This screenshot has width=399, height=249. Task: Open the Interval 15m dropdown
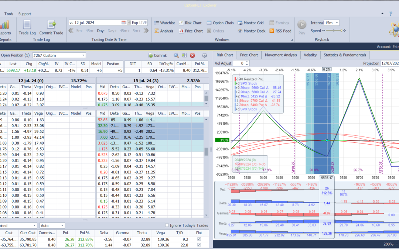point(337,23)
